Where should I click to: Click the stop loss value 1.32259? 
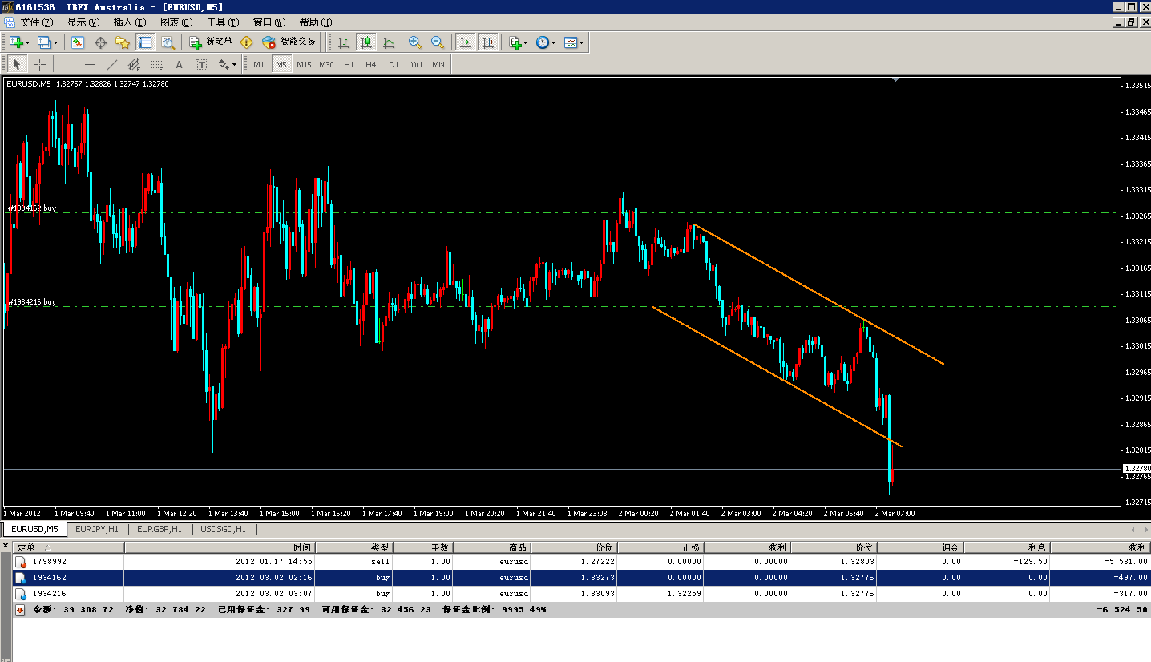[x=685, y=594]
